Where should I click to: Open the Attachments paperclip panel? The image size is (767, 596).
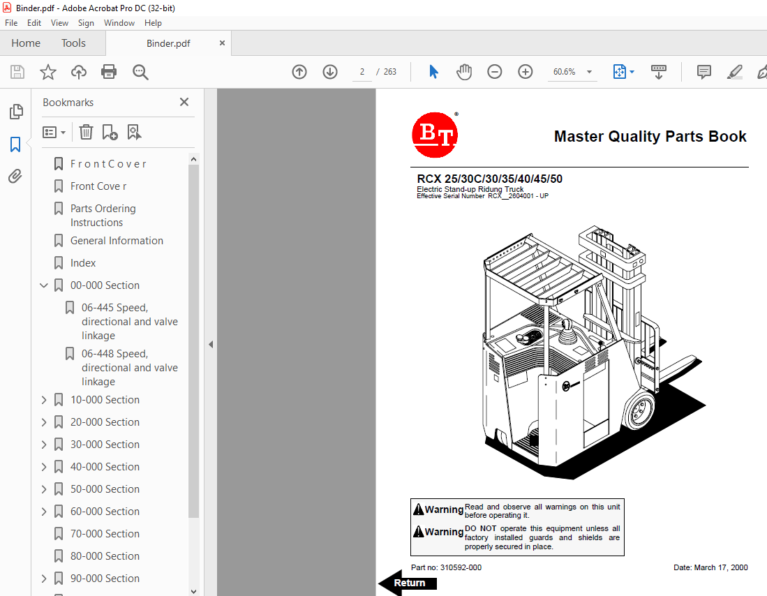pyautogui.click(x=15, y=176)
